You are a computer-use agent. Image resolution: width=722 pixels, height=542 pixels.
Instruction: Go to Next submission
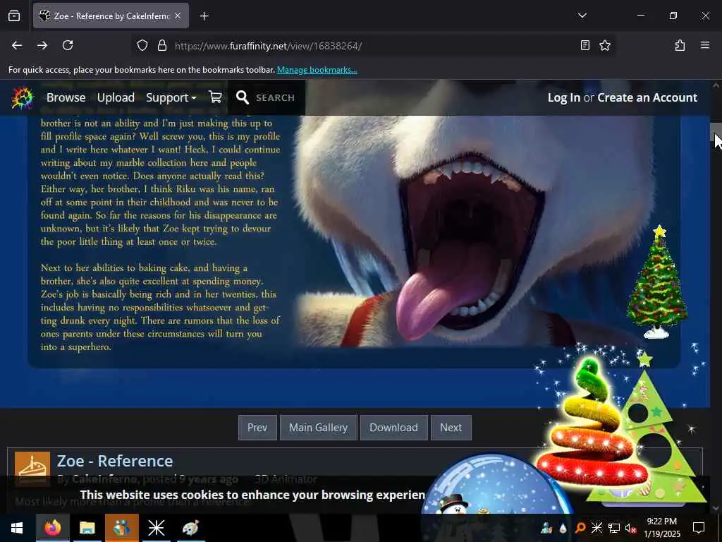[x=451, y=428]
